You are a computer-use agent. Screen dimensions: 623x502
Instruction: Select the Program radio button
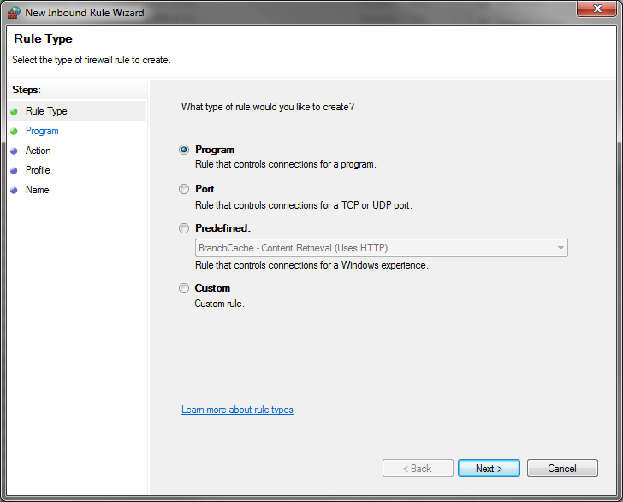coord(183,150)
